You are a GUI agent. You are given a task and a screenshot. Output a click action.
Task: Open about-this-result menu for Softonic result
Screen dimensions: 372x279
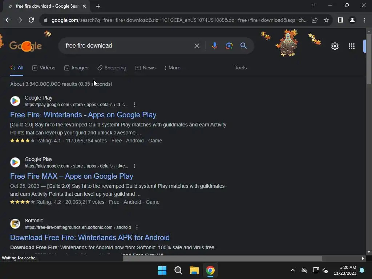[137, 227]
